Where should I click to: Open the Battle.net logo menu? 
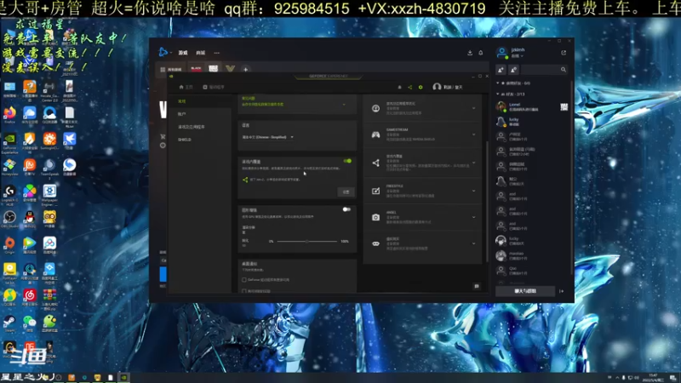pyautogui.click(x=163, y=52)
